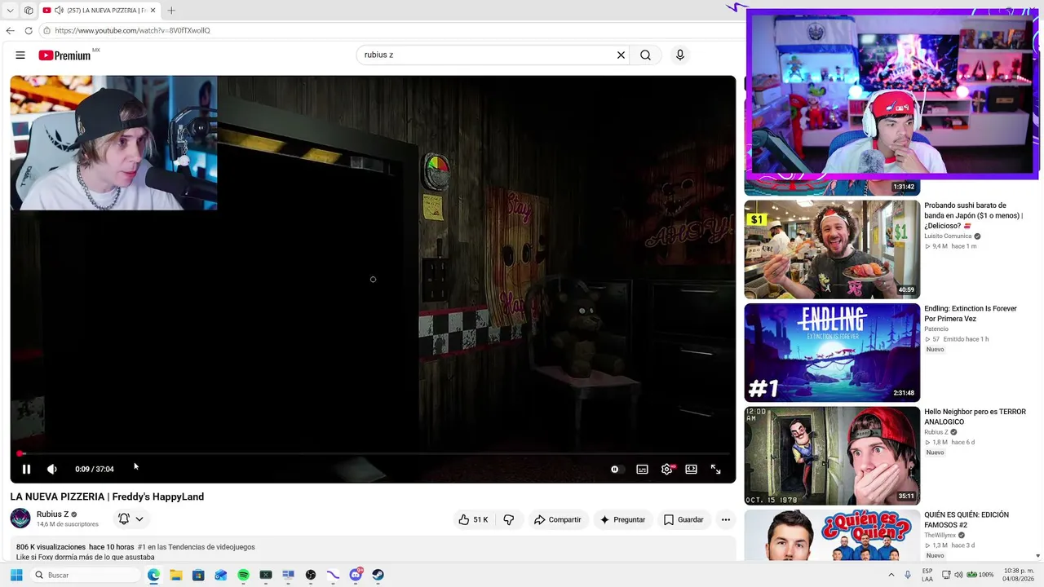This screenshot has width=1044, height=587.
Task: Open File Explorer from the taskbar
Action: coord(176,575)
